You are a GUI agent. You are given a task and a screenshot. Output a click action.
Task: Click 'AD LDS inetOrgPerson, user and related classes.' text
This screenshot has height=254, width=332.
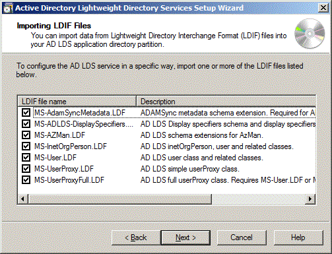pyautogui.click(x=217, y=146)
